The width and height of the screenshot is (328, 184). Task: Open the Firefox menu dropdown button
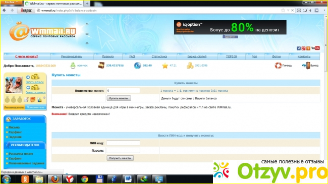click(12, 3)
